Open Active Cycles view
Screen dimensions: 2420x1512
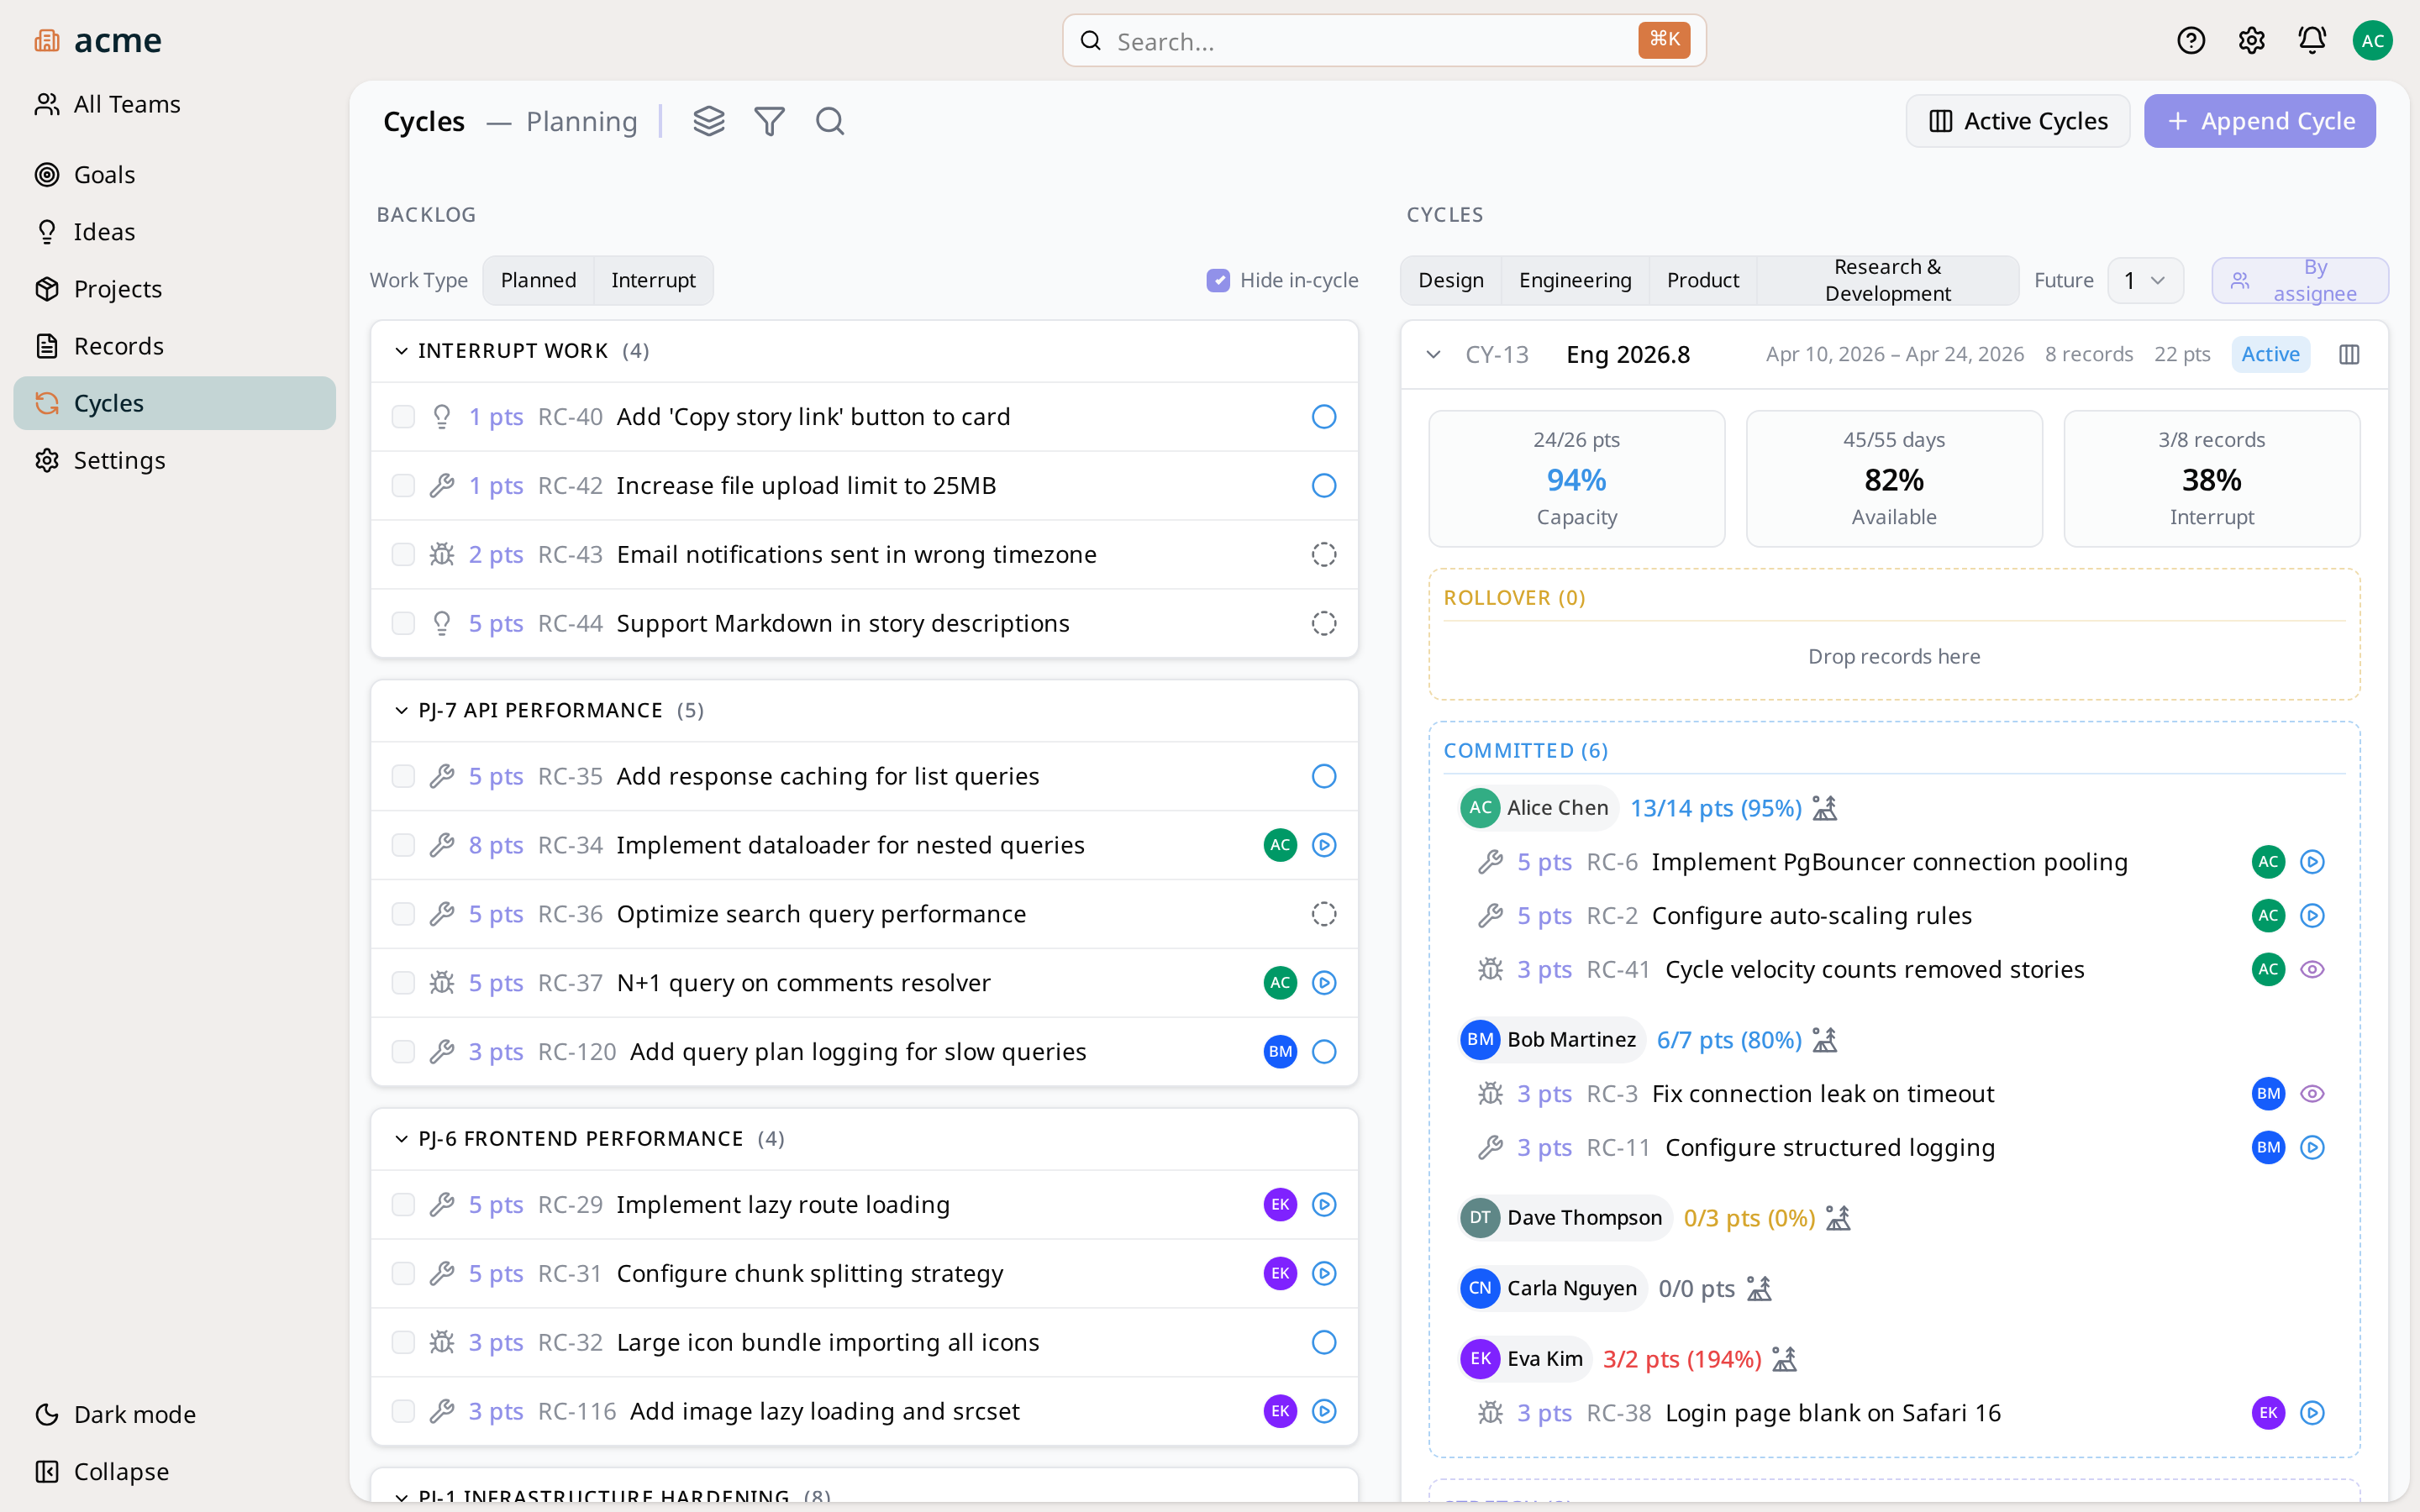[2018, 121]
